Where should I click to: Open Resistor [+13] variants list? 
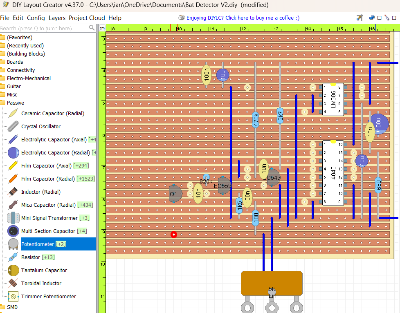point(48,257)
